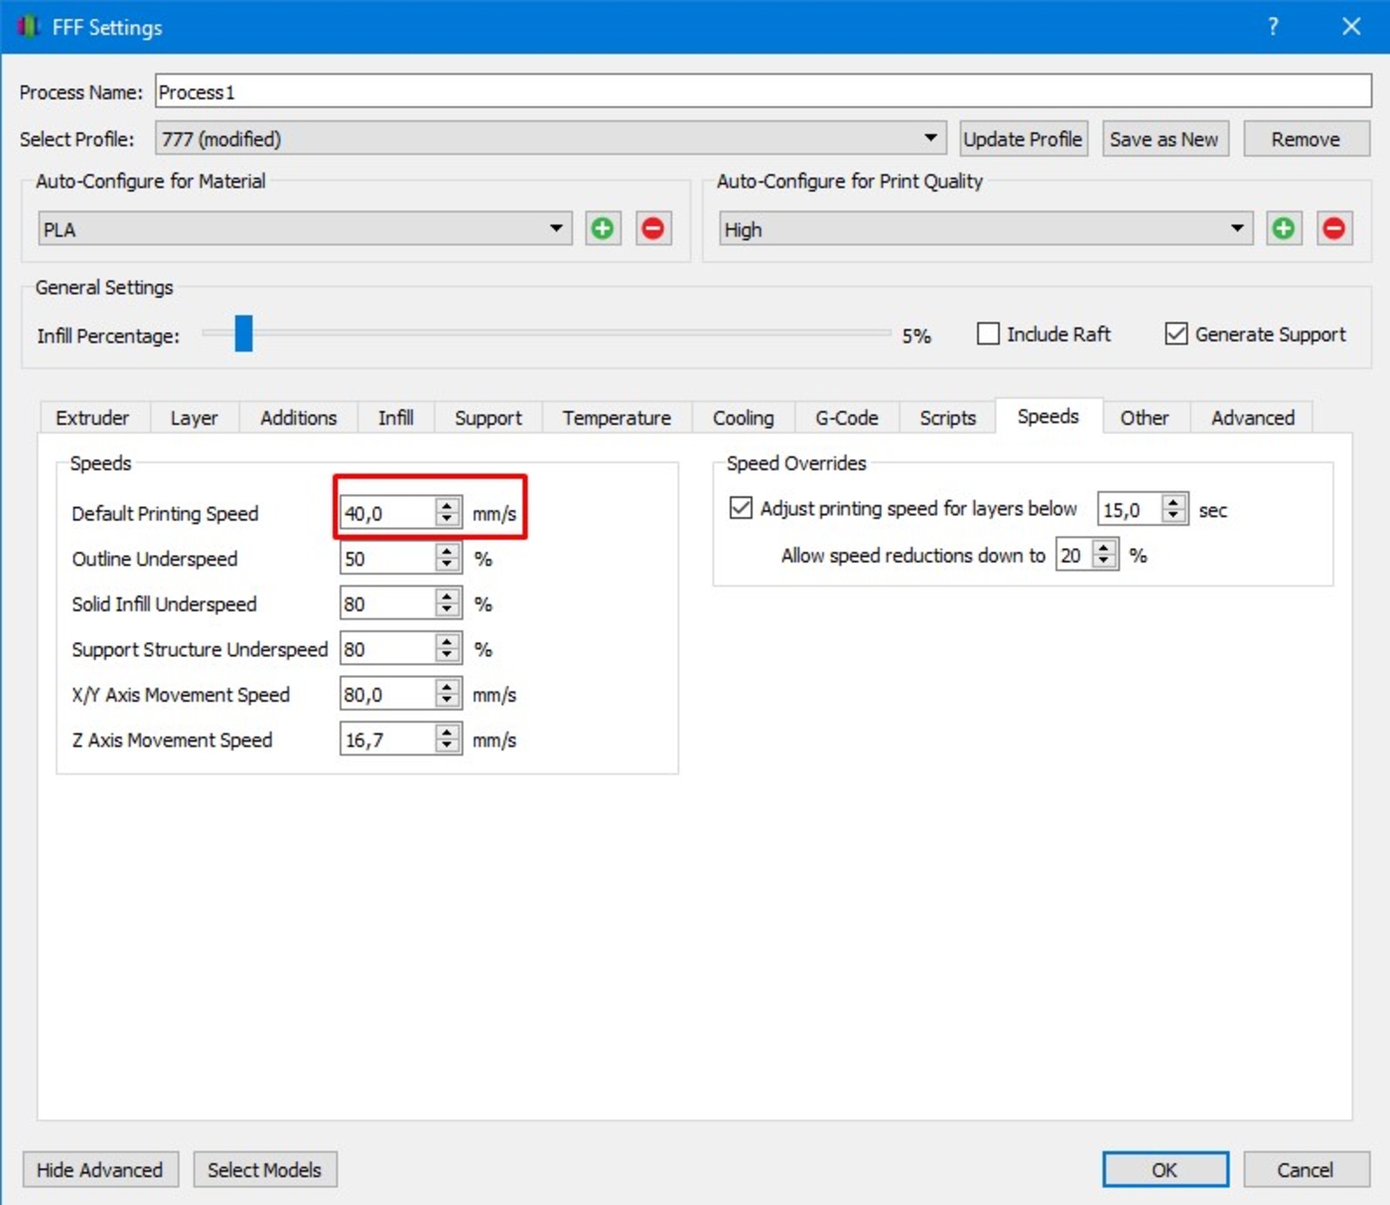Image resolution: width=1390 pixels, height=1205 pixels.
Task: Click the layers below seconds value field
Action: [x=1130, y=509]
